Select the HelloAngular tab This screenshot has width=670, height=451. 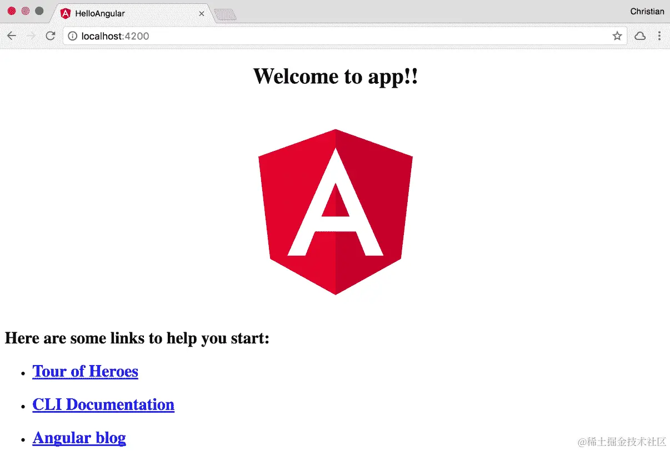pyautogui.click(x=131, y=13)
